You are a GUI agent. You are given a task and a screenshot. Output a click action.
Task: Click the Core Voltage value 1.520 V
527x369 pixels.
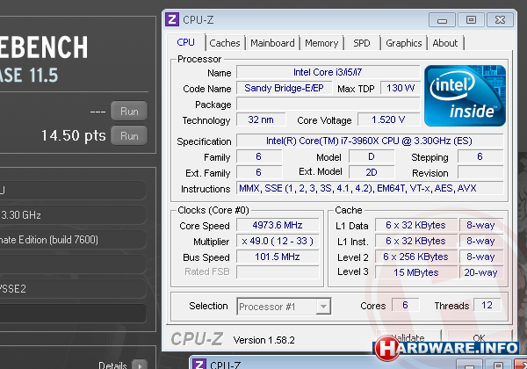388,119
